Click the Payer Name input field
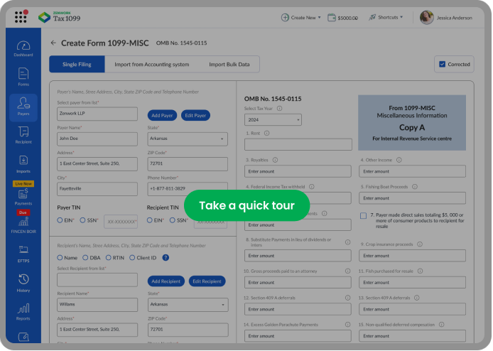Screen dimensions: 493x351 (97, 139)
